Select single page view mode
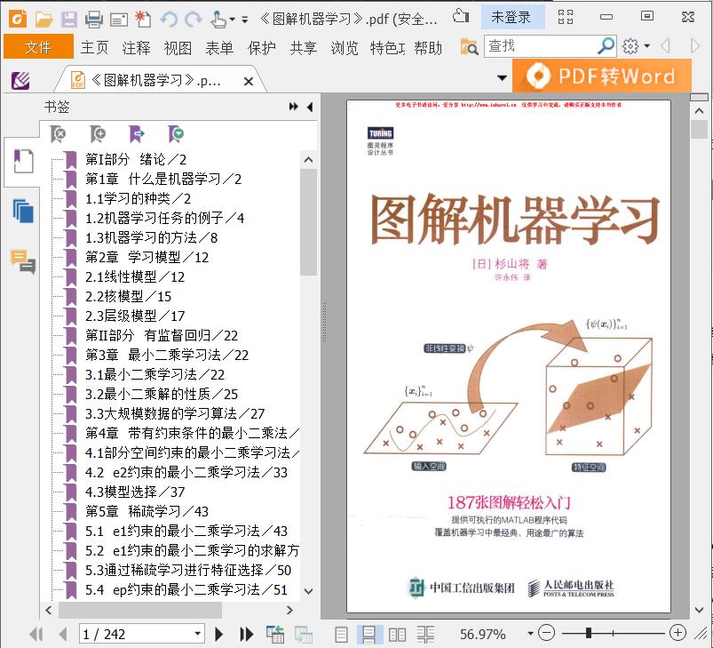 [x=341, y=635]
